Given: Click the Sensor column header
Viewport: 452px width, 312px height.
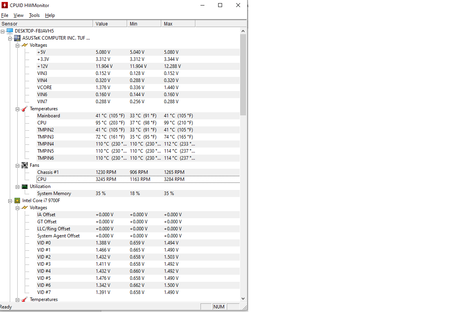Looking at the screenshot, I should pos(46,24).
